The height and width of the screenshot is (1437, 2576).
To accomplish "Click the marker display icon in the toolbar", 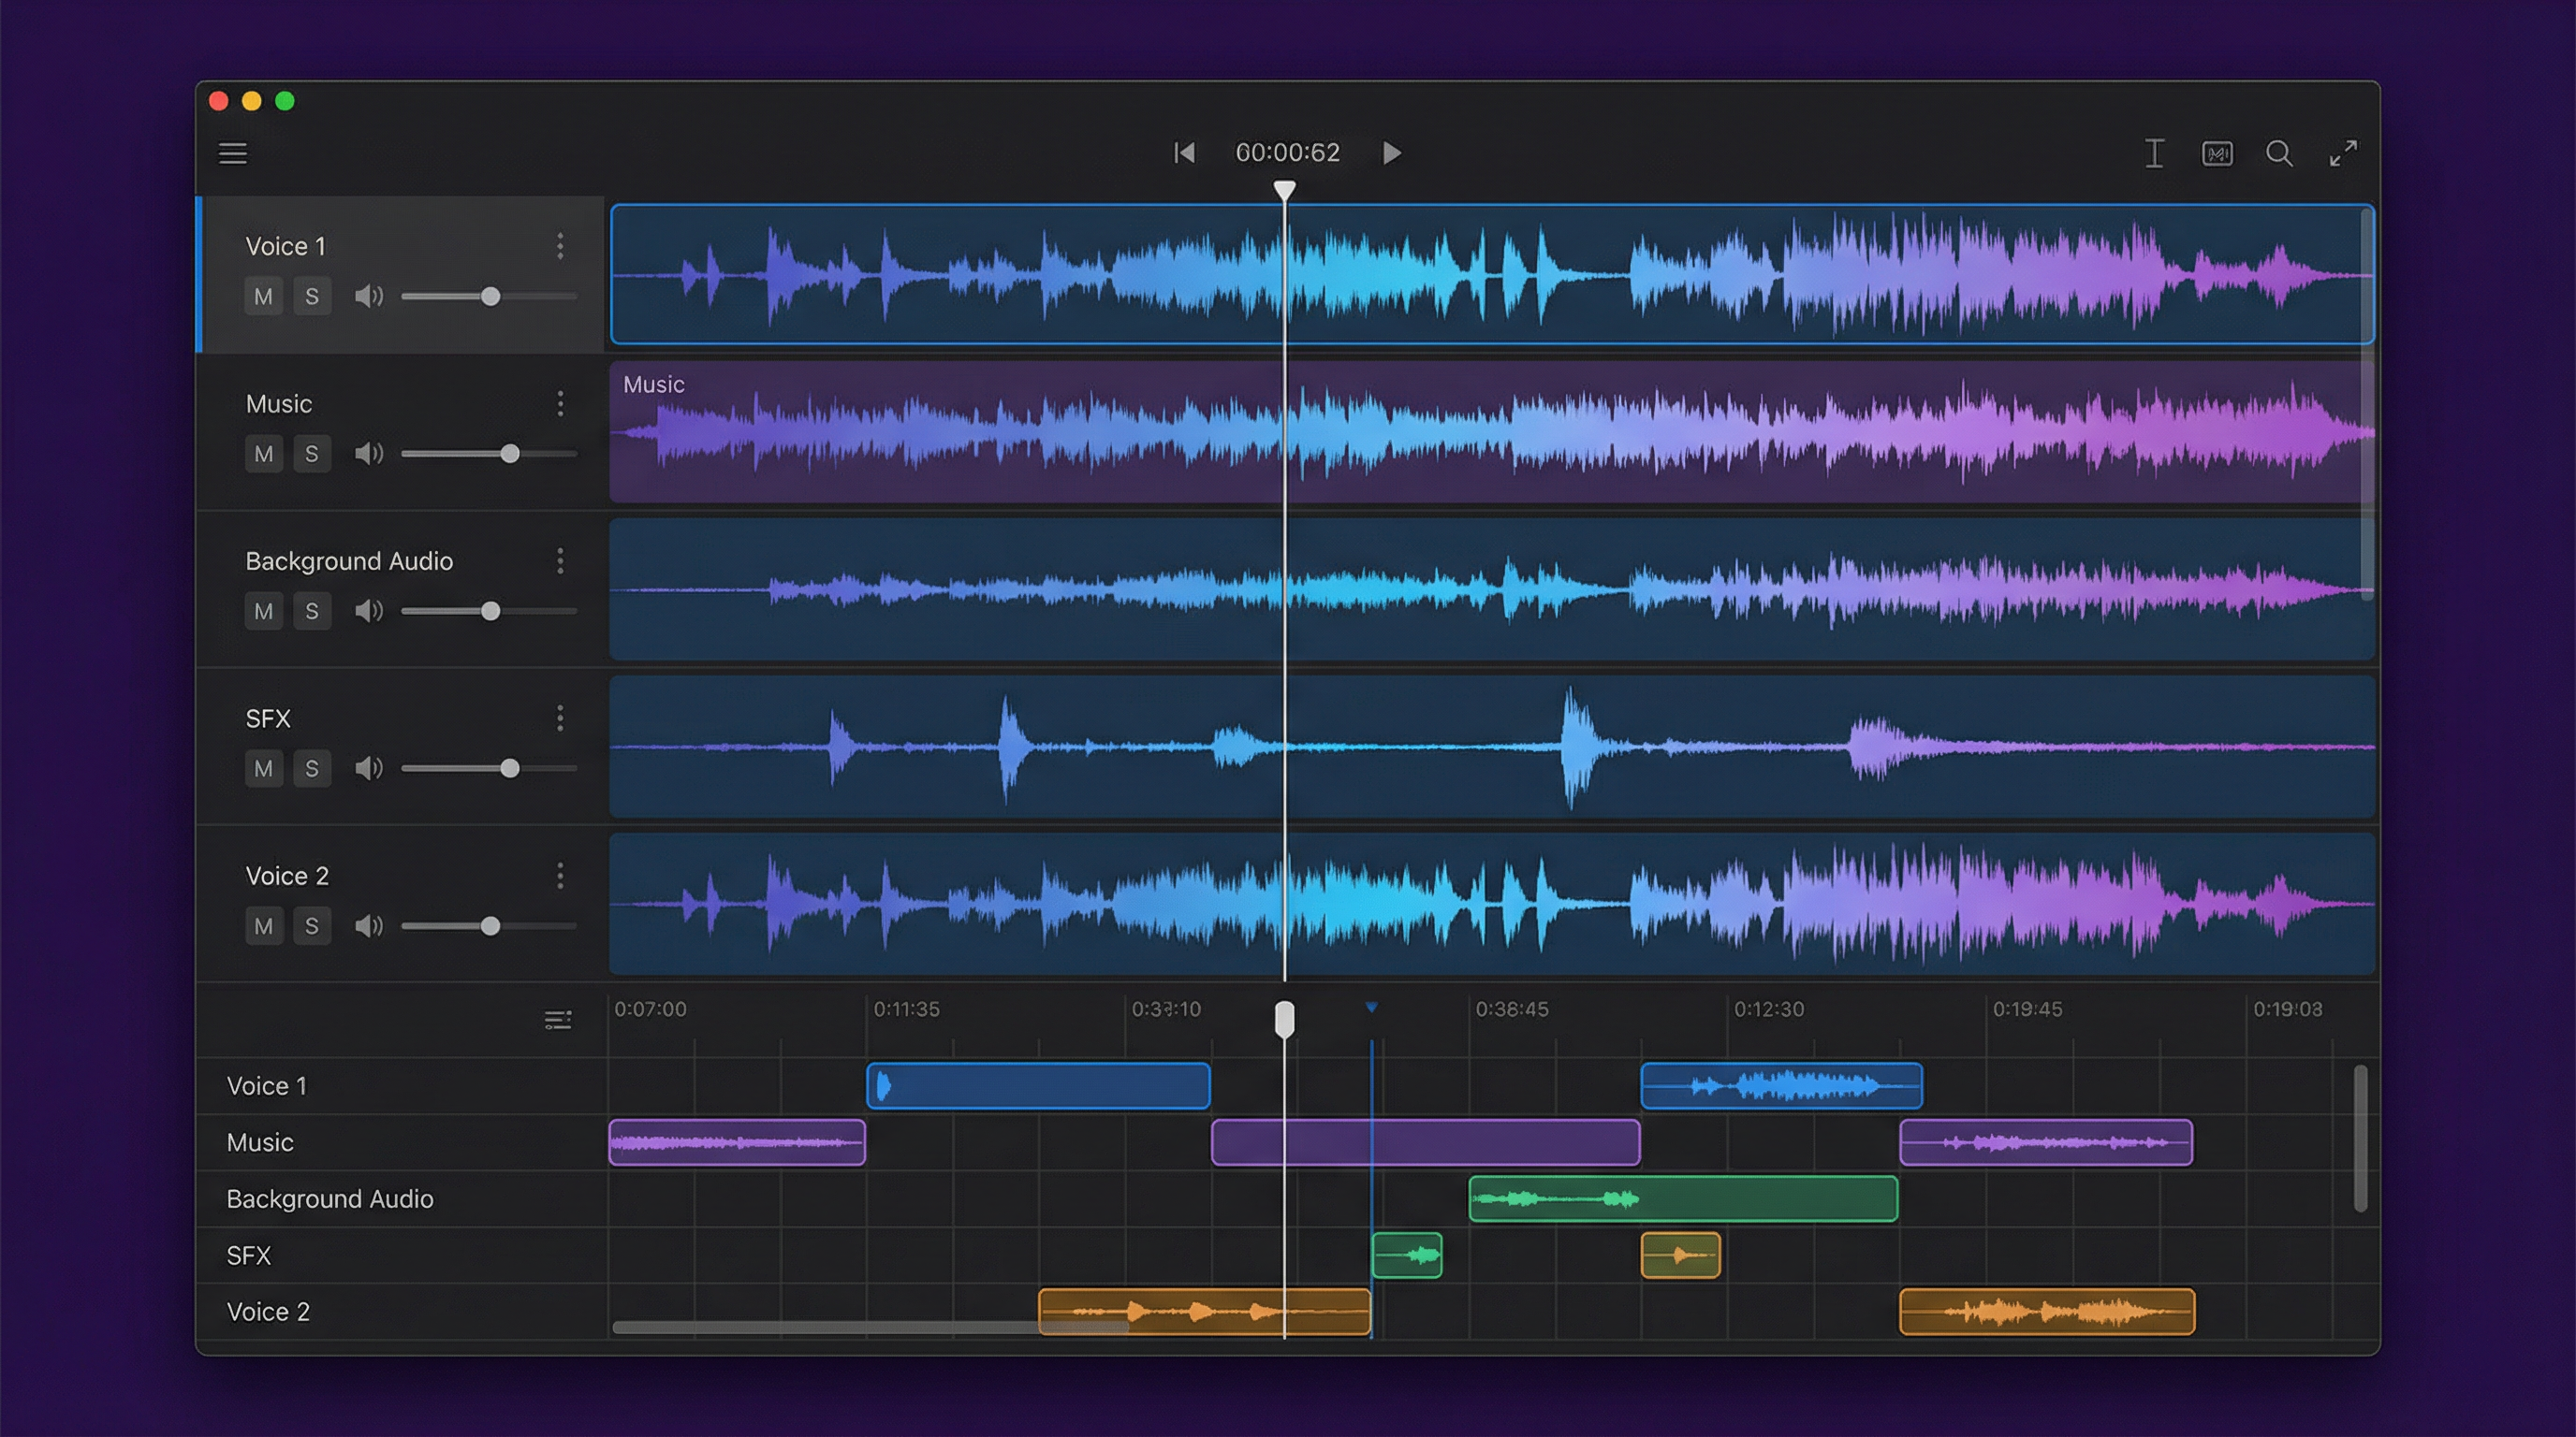I will [x=2217, y=152].
